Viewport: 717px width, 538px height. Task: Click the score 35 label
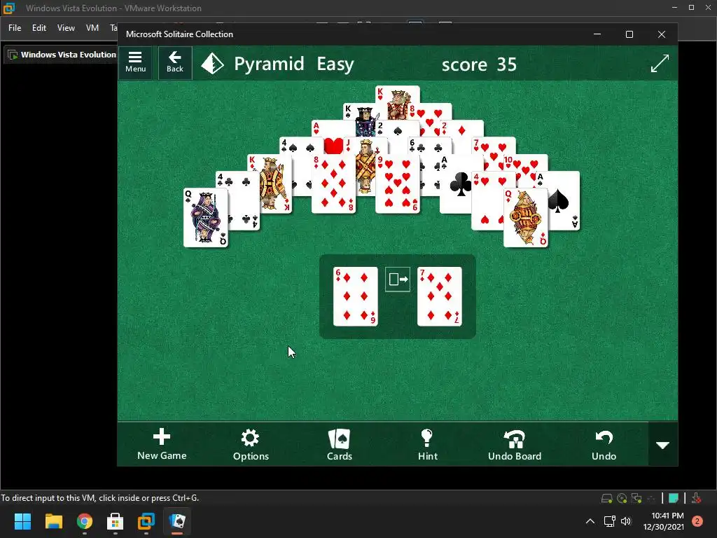click(x=479, y=64)
